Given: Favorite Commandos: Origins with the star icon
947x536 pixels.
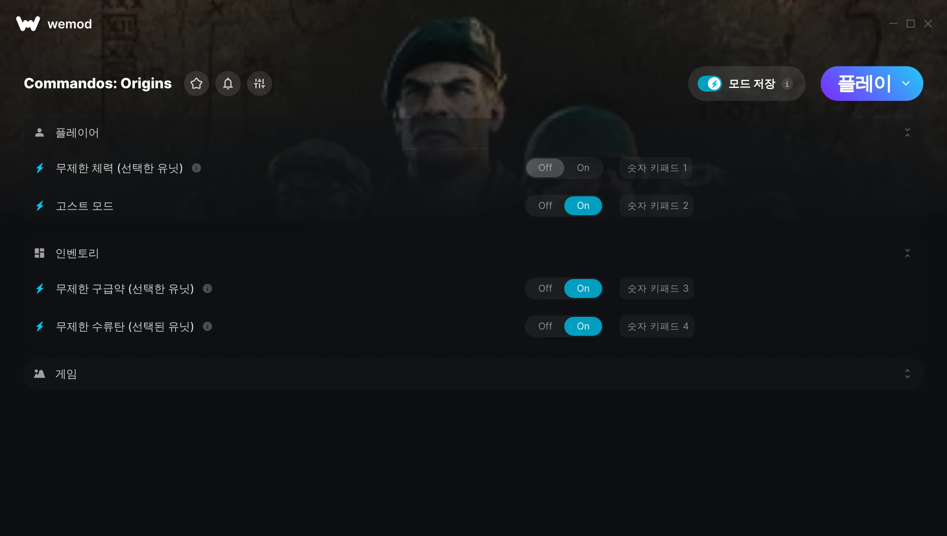Looking at the screenshot, I should (196, 84).
